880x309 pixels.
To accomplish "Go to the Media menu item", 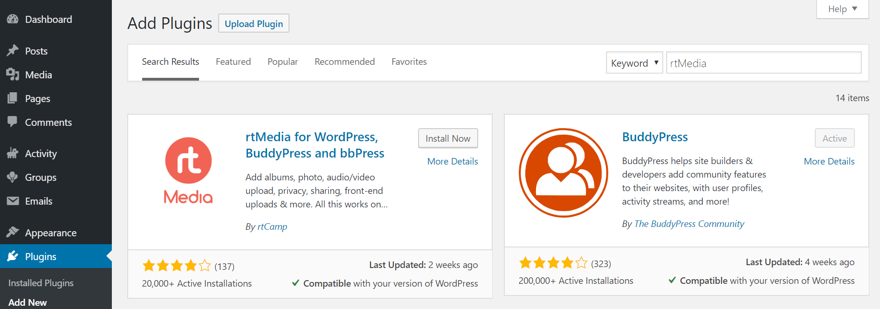I will click(x=56, y=75).
